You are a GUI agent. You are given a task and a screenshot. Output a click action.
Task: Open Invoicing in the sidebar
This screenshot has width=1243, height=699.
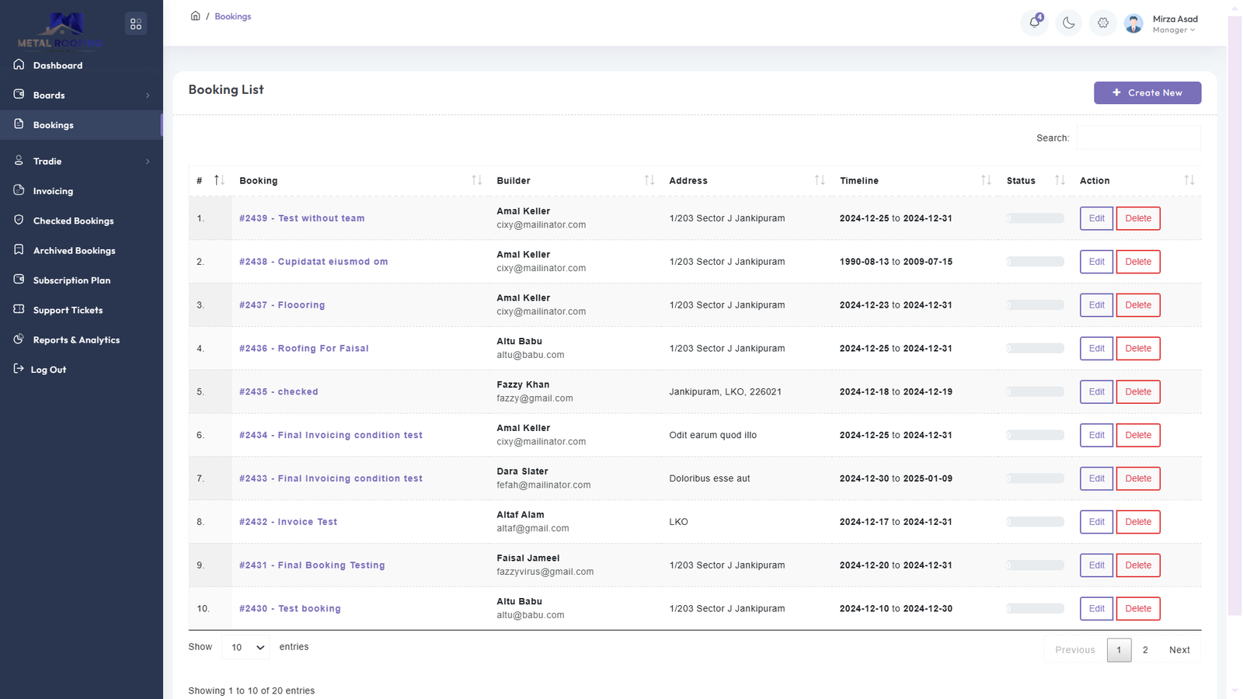53,191
